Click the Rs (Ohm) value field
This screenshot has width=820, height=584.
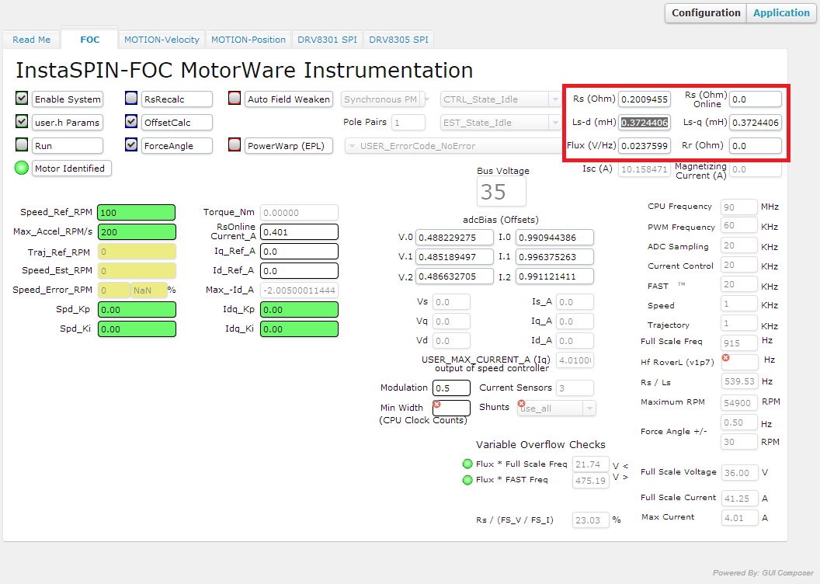(645, 99)
